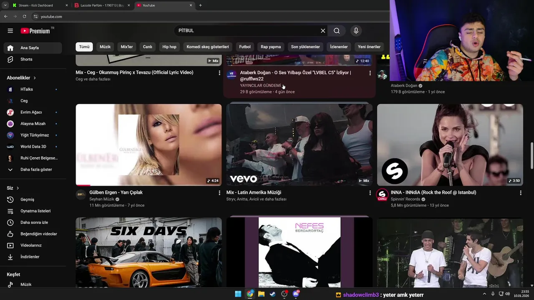Select the Futbol filter chip

pos(245,47)
